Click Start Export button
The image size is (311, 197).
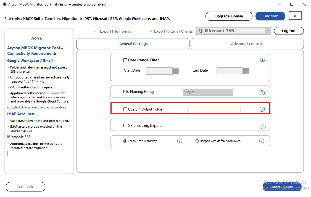282,187
